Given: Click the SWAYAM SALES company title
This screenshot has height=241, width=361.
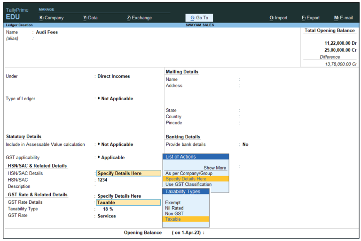Looking at the screenshot, I should [x=200, y=25].
